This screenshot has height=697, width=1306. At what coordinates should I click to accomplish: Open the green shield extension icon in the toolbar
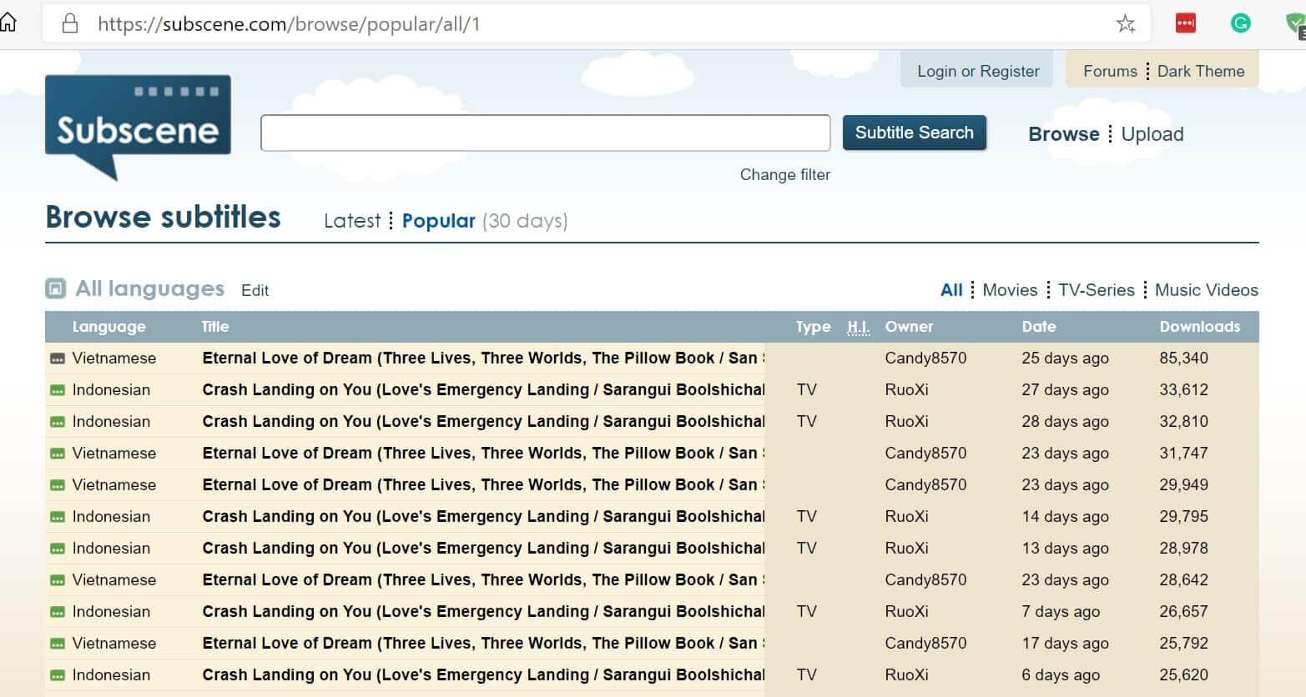pos(1296,24)
